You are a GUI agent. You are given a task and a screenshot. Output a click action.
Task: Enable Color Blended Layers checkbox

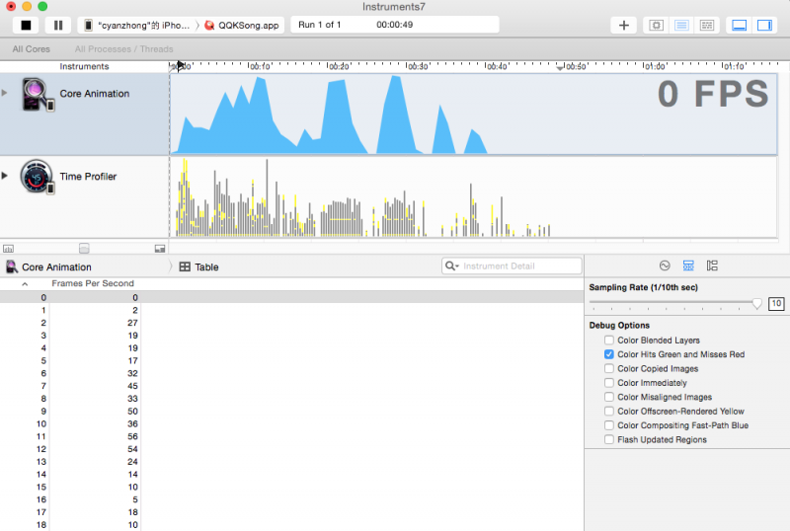(x=609, y=341)
